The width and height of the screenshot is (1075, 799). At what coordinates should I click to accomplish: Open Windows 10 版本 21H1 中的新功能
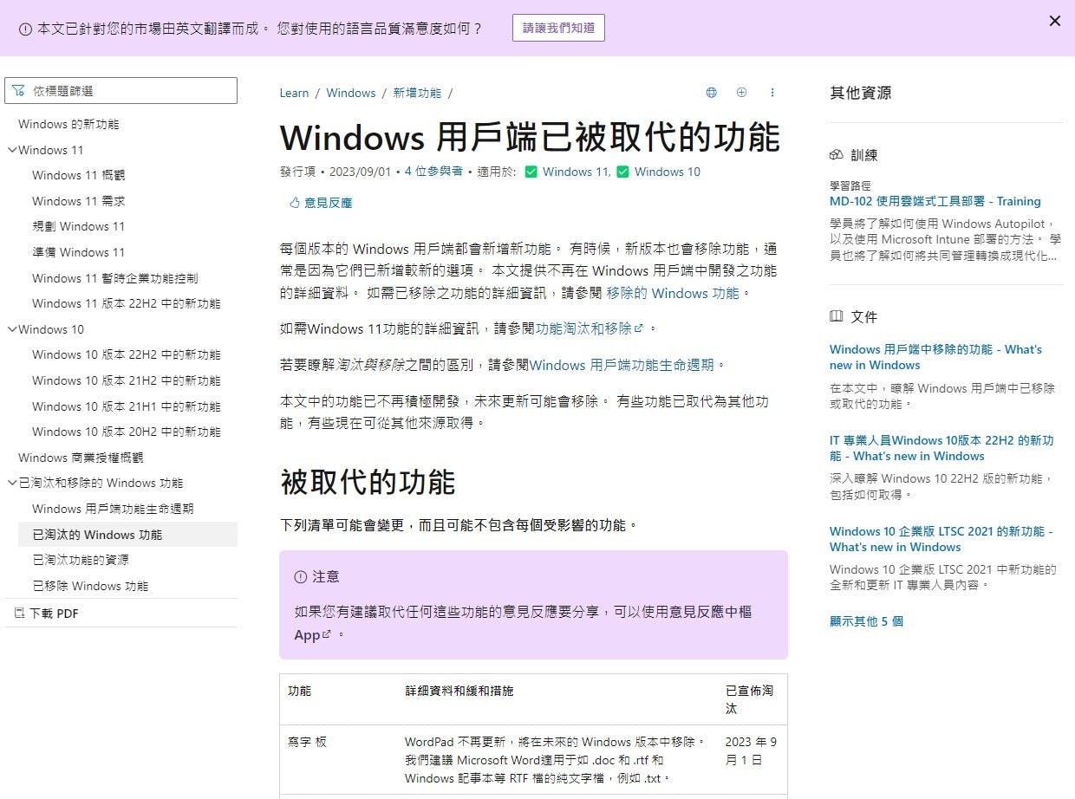[x=127, y=406]
